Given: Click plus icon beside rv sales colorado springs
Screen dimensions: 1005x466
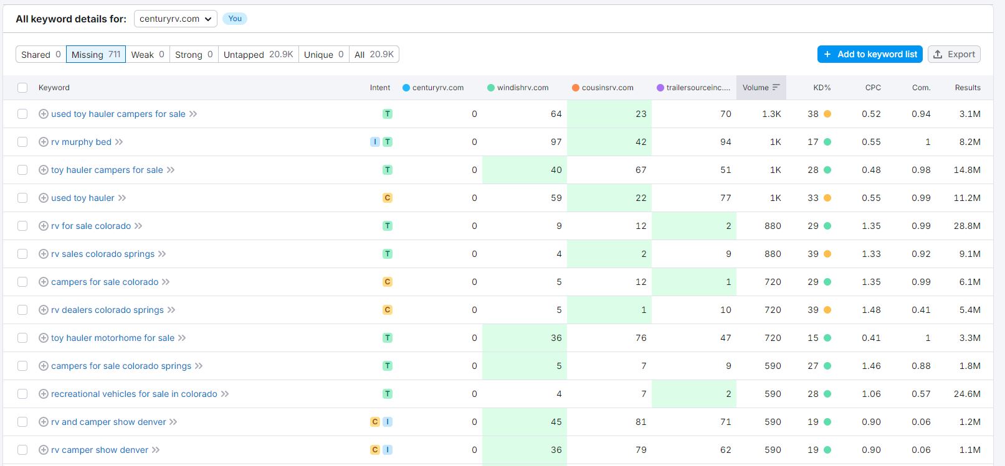Looking at the screenshot, I should tap(44, 254).
